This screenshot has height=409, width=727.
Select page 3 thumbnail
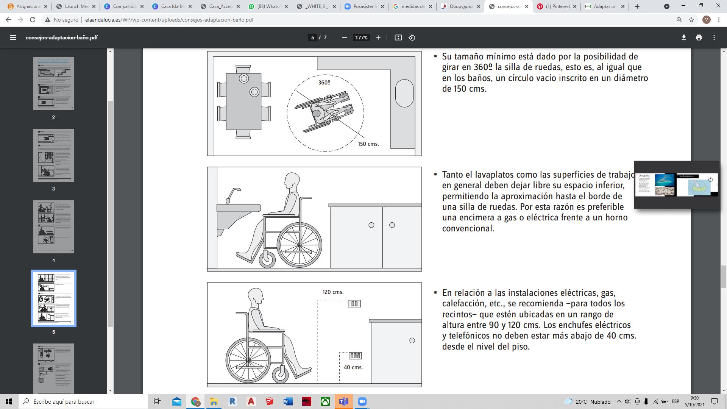[x=54, y=155]
